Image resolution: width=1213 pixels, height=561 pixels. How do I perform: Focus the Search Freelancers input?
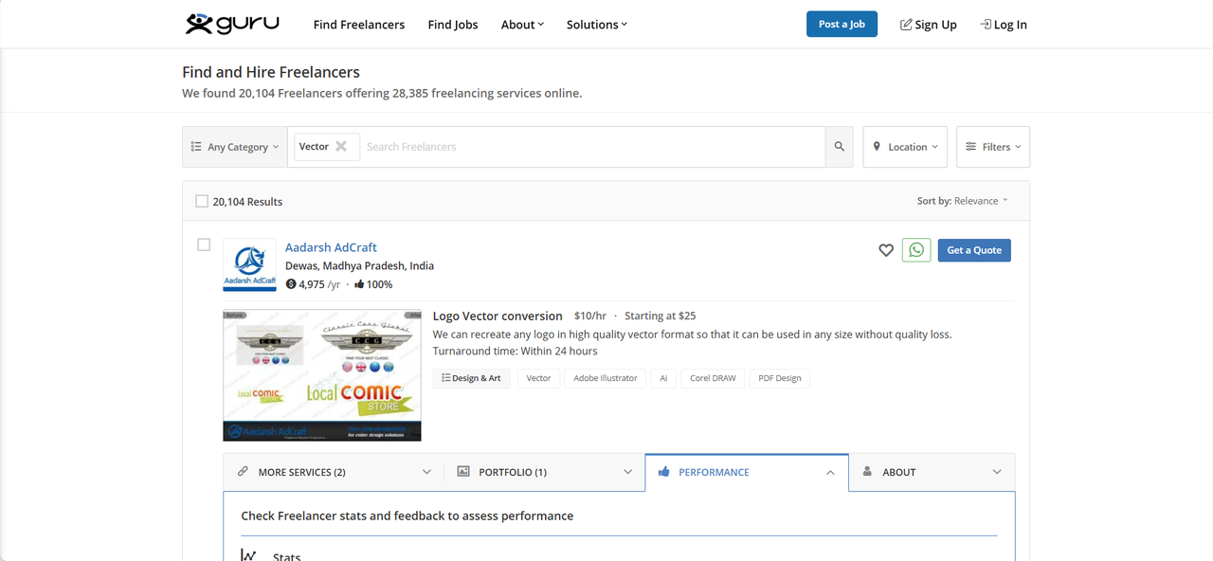click(592, 147)
